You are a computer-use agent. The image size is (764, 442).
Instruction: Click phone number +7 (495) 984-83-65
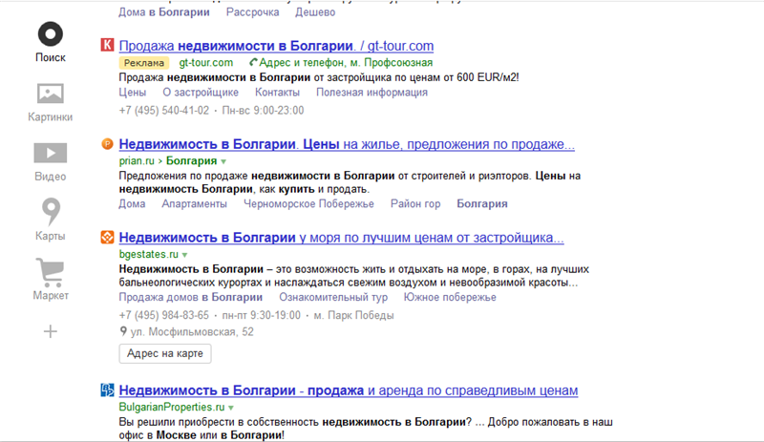(164, 315)
